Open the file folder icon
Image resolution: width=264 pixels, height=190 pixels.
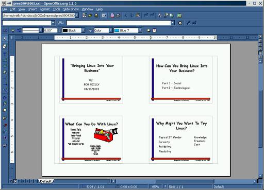90,15
